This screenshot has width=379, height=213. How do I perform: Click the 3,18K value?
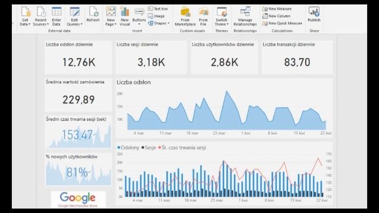(152, 62)
